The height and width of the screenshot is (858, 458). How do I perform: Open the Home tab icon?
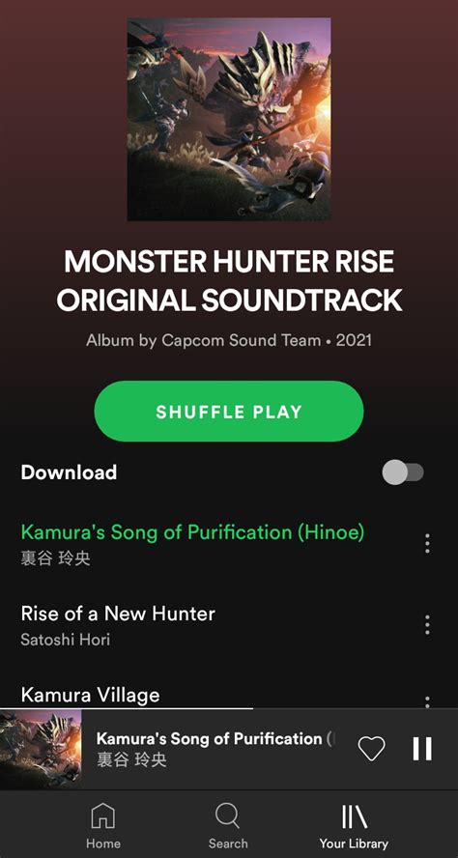(x=102, y=815)
